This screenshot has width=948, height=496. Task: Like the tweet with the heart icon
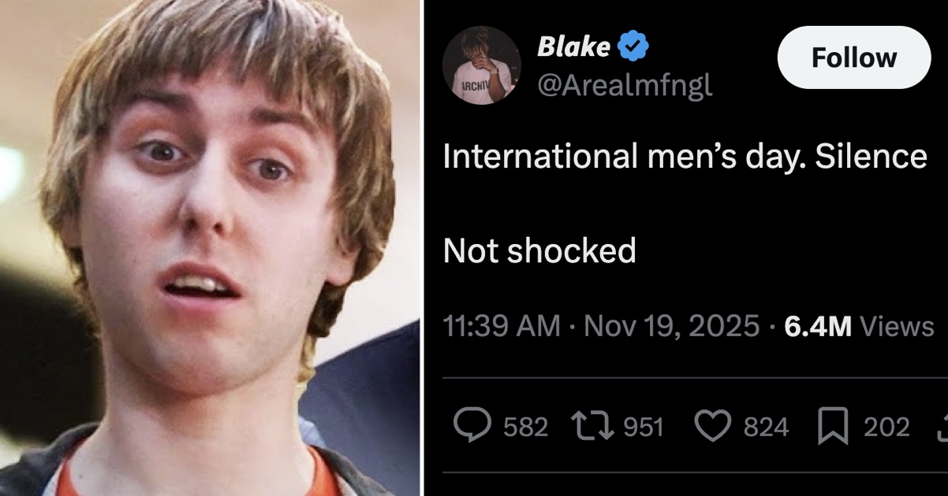click(x=712, y=427)
